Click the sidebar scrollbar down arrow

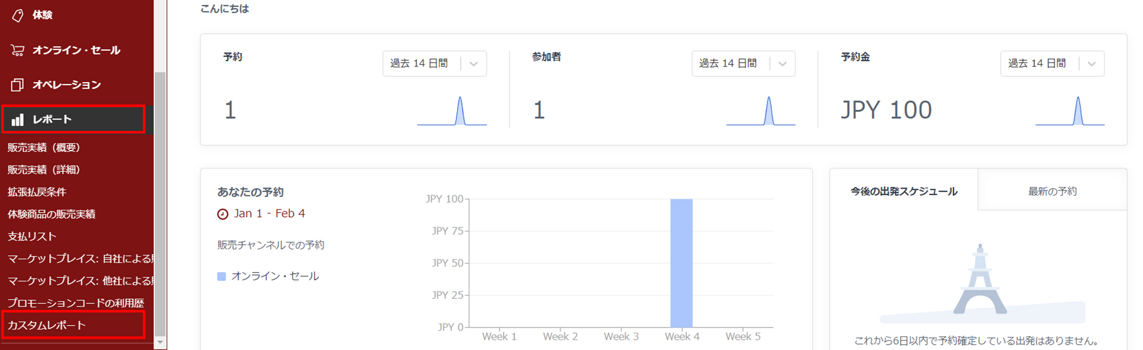point(160,343)
